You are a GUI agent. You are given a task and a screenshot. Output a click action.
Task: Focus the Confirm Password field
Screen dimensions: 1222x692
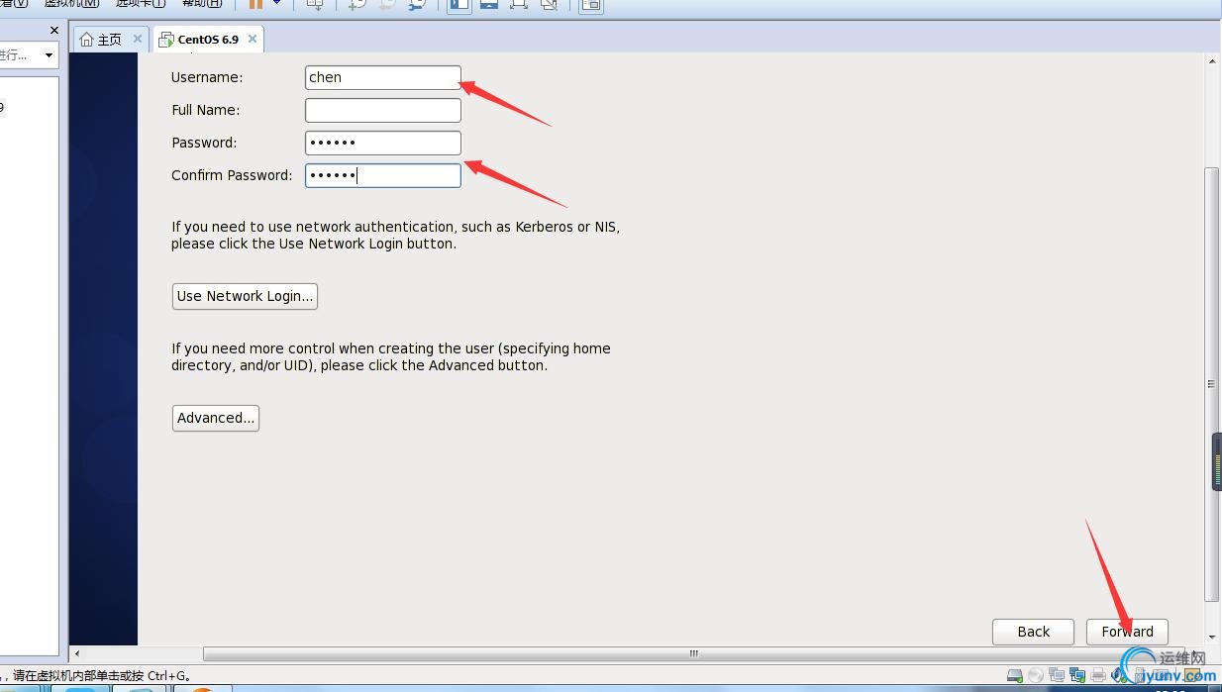[x=382, y=175]
